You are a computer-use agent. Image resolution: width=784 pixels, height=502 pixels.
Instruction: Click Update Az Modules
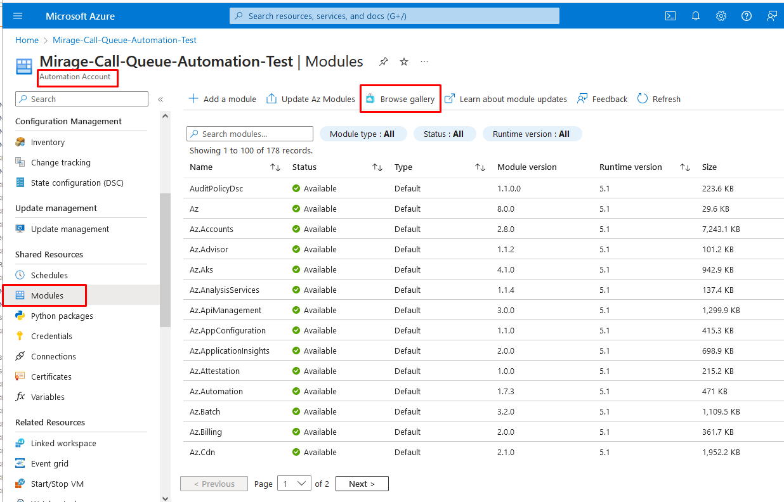311,99
